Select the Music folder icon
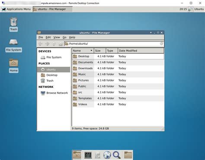205x160 pixels. [x=75, y=74]
